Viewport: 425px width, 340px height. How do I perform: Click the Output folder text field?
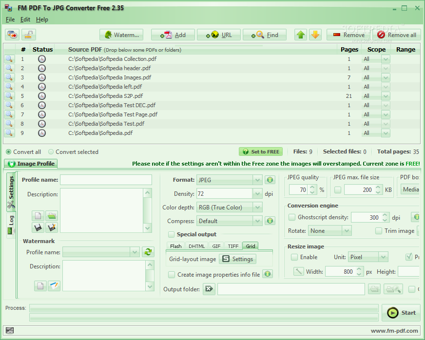pos(291,289)
